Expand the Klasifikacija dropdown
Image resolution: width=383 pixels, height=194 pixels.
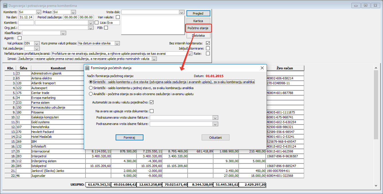click(x=63, y=33)
